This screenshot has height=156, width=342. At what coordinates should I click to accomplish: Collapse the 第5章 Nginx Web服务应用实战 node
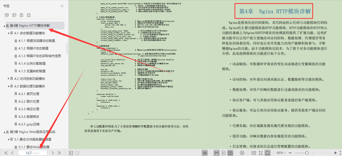coord(4,132)
